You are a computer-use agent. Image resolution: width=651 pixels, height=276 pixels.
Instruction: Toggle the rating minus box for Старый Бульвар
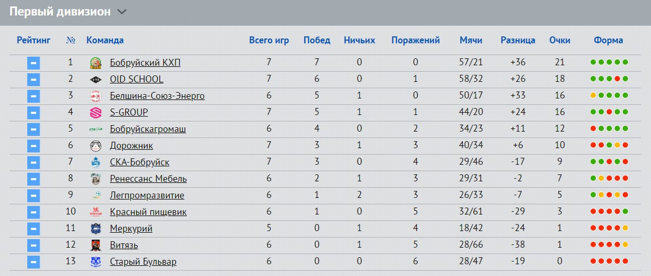[34, 262]
